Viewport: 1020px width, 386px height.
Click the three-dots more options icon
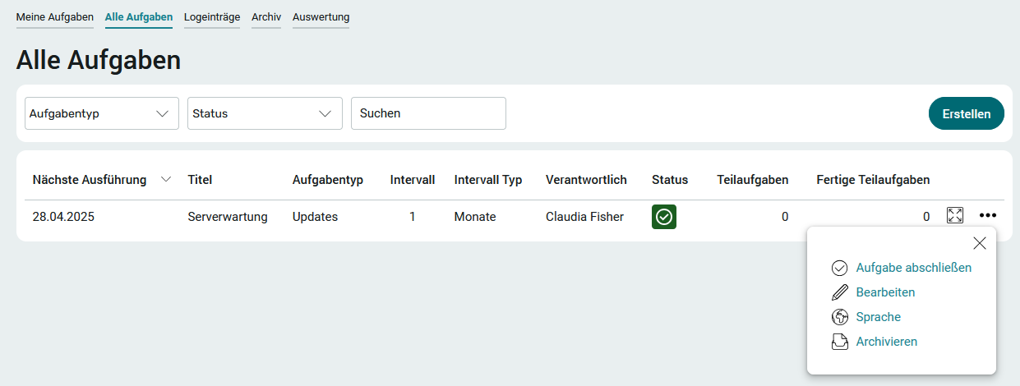(988, 216)
